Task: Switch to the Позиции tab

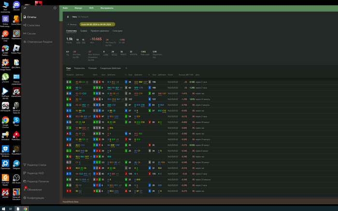Action: click(92, 68)
